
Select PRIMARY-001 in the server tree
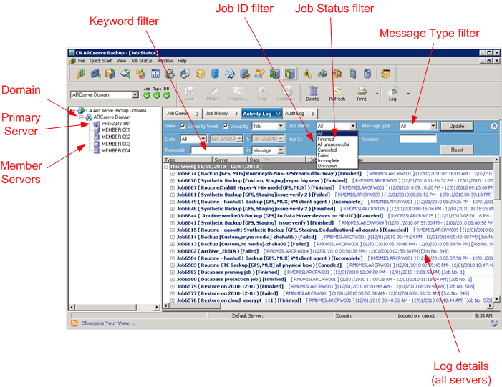pos(115,124)
